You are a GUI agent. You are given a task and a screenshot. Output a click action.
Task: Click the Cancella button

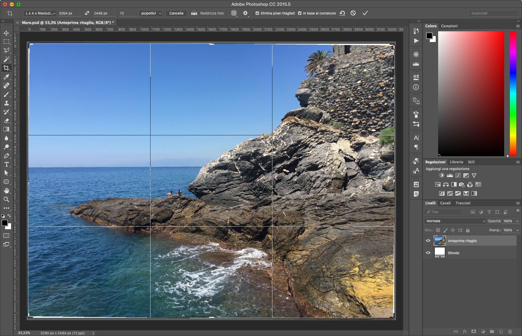(176, 13)
